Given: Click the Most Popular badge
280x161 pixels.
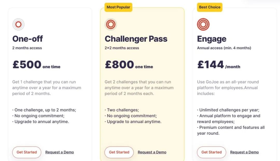Looking at the screenshot, I should point(118,7).
